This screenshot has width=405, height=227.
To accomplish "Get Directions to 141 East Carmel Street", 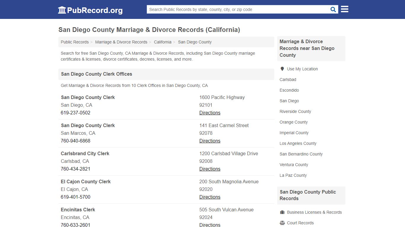I will click(210, 141).
